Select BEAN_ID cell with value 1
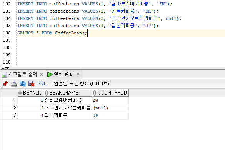The width and height of the screenshot is (225, 150). [x=31, y=100]
